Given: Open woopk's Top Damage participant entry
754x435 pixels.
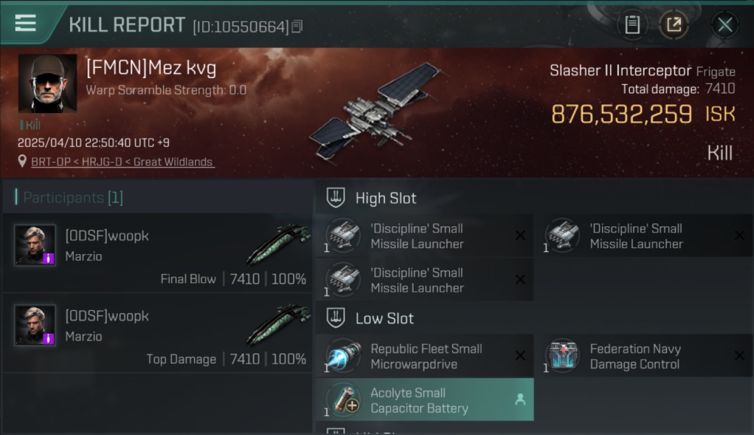Looking at the screenshot, I should point(158,333).
